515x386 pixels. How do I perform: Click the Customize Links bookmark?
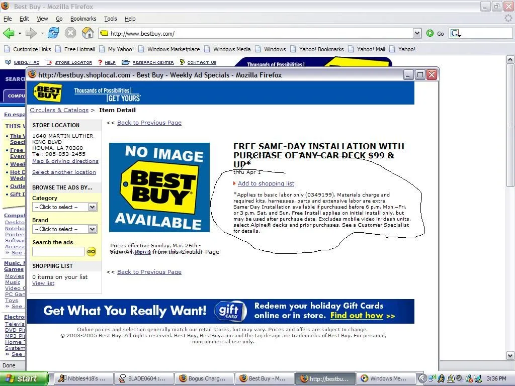28,49
